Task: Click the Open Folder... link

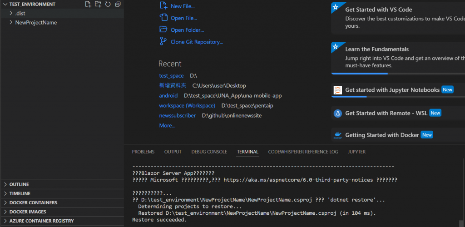Action: point(188,30)
